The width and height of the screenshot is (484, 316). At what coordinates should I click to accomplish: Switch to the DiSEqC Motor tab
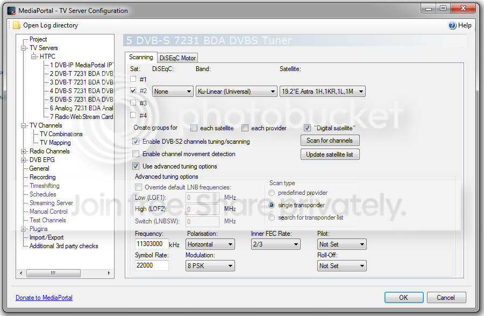[178, 58]
